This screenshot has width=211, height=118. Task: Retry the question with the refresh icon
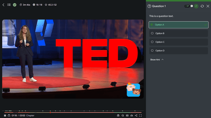pos(202,6)
